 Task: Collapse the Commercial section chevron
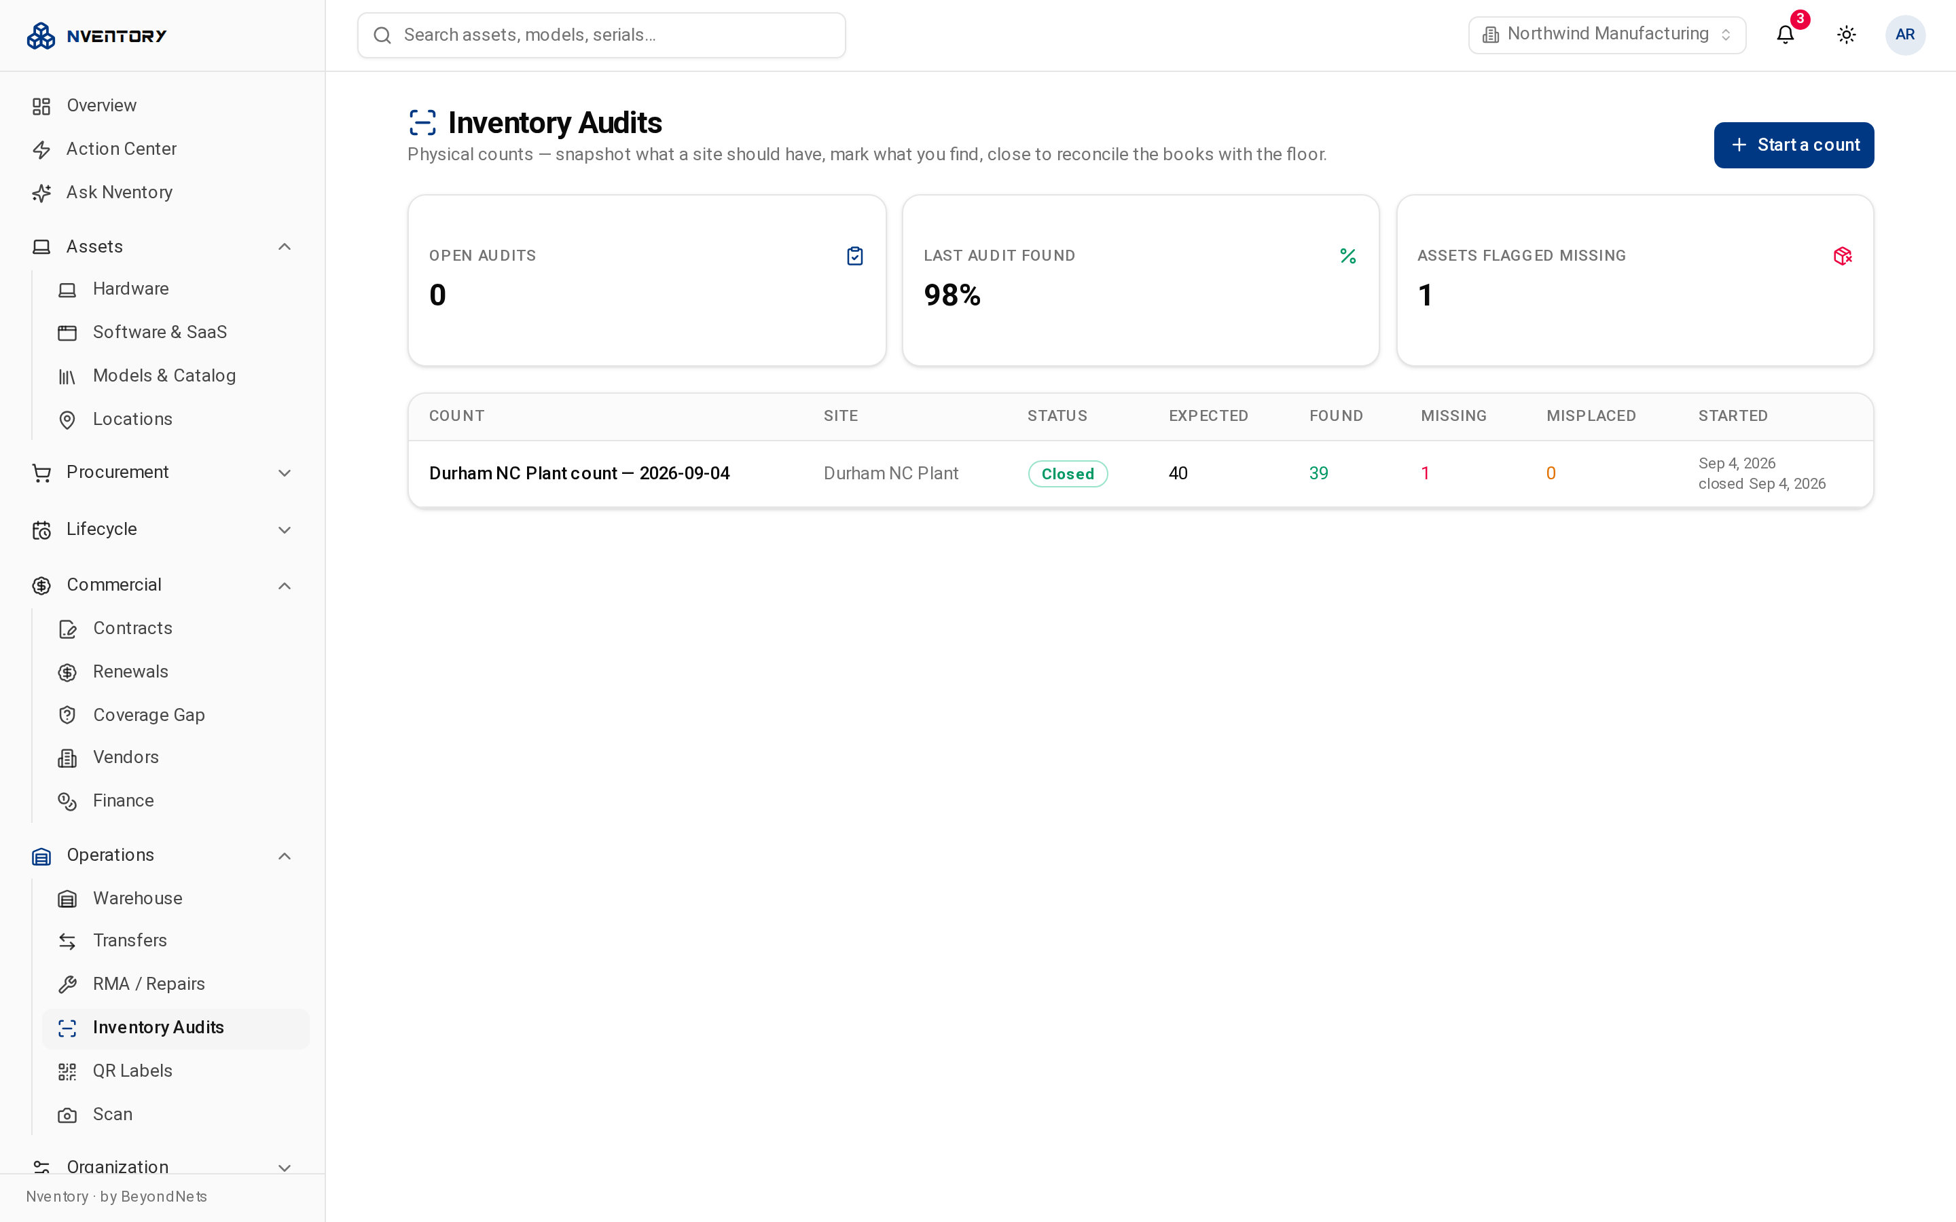tap(285, 586)
